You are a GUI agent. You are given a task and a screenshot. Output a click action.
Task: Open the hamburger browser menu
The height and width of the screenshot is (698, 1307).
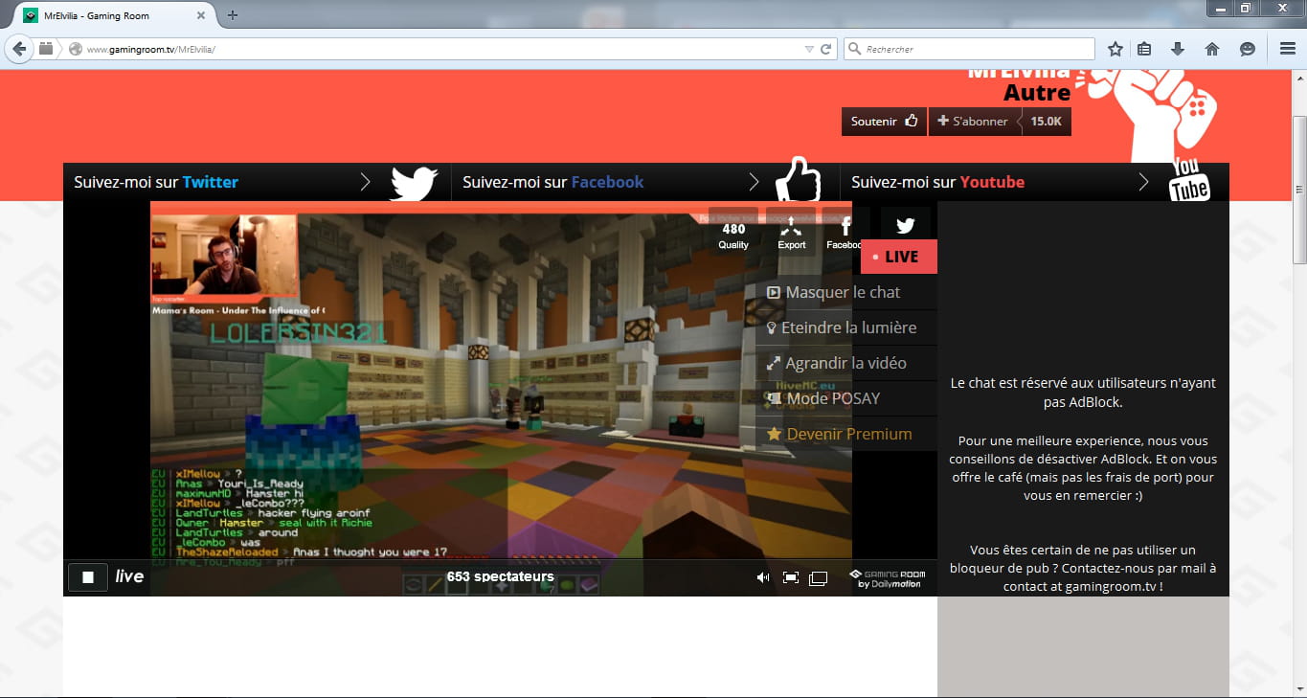[x=1288, y=49]
